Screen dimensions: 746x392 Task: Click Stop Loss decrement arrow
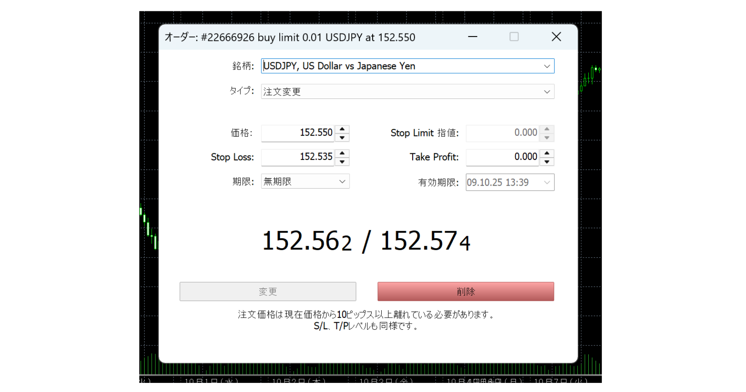point(342,162)
